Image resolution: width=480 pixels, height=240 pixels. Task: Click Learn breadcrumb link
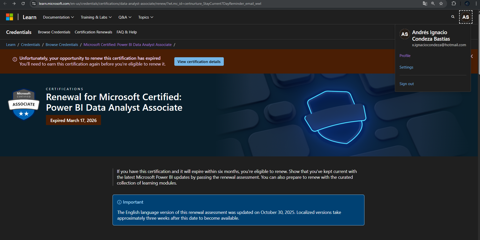tap(11, 45)
